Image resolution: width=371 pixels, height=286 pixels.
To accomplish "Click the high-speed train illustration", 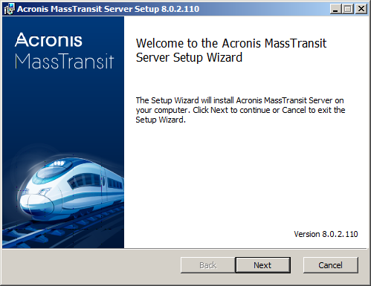I will coord(72,189).
